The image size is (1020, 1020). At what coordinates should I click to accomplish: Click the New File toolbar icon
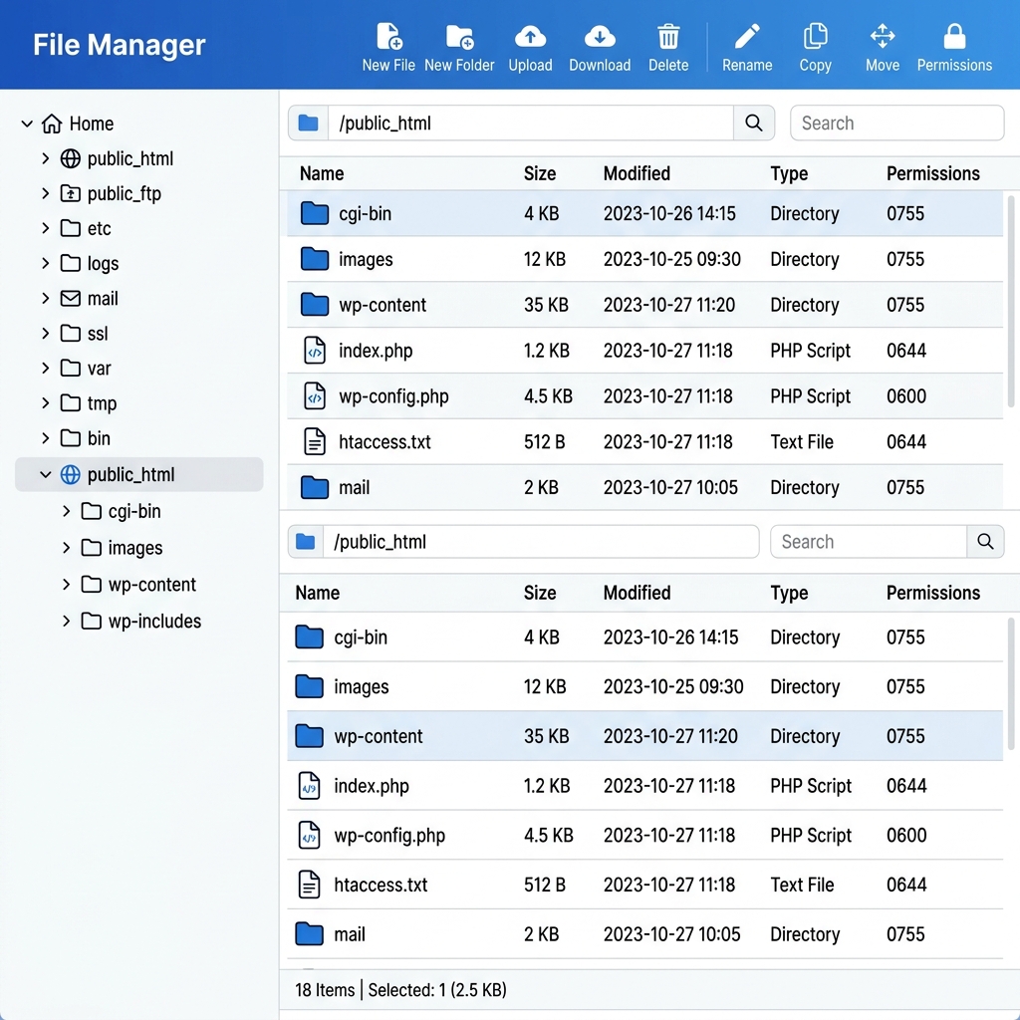pos(389,37)
